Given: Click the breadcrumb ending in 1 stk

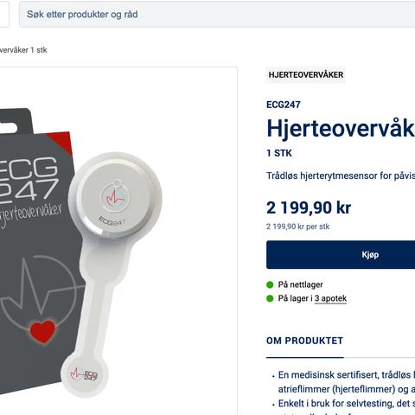Looking at the screenshot, I should pos(23,50).
